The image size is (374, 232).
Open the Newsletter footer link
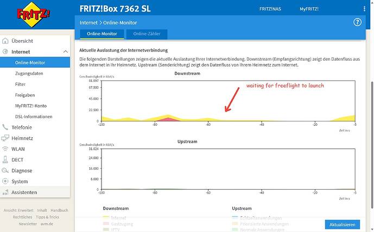[28, 224]
